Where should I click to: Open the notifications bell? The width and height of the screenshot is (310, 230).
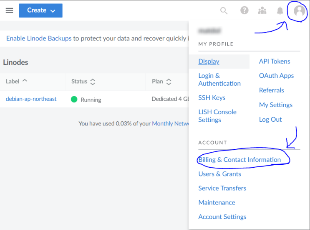(x=280, y=10)
